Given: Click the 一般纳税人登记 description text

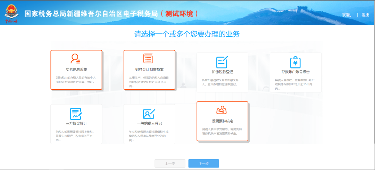Looking at the screenshot, I should 149,136.
